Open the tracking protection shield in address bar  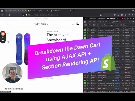[23, 15]
